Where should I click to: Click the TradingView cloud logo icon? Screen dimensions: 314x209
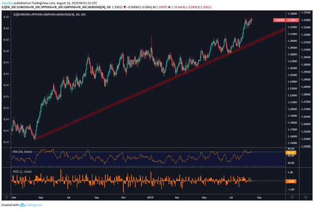22,205
